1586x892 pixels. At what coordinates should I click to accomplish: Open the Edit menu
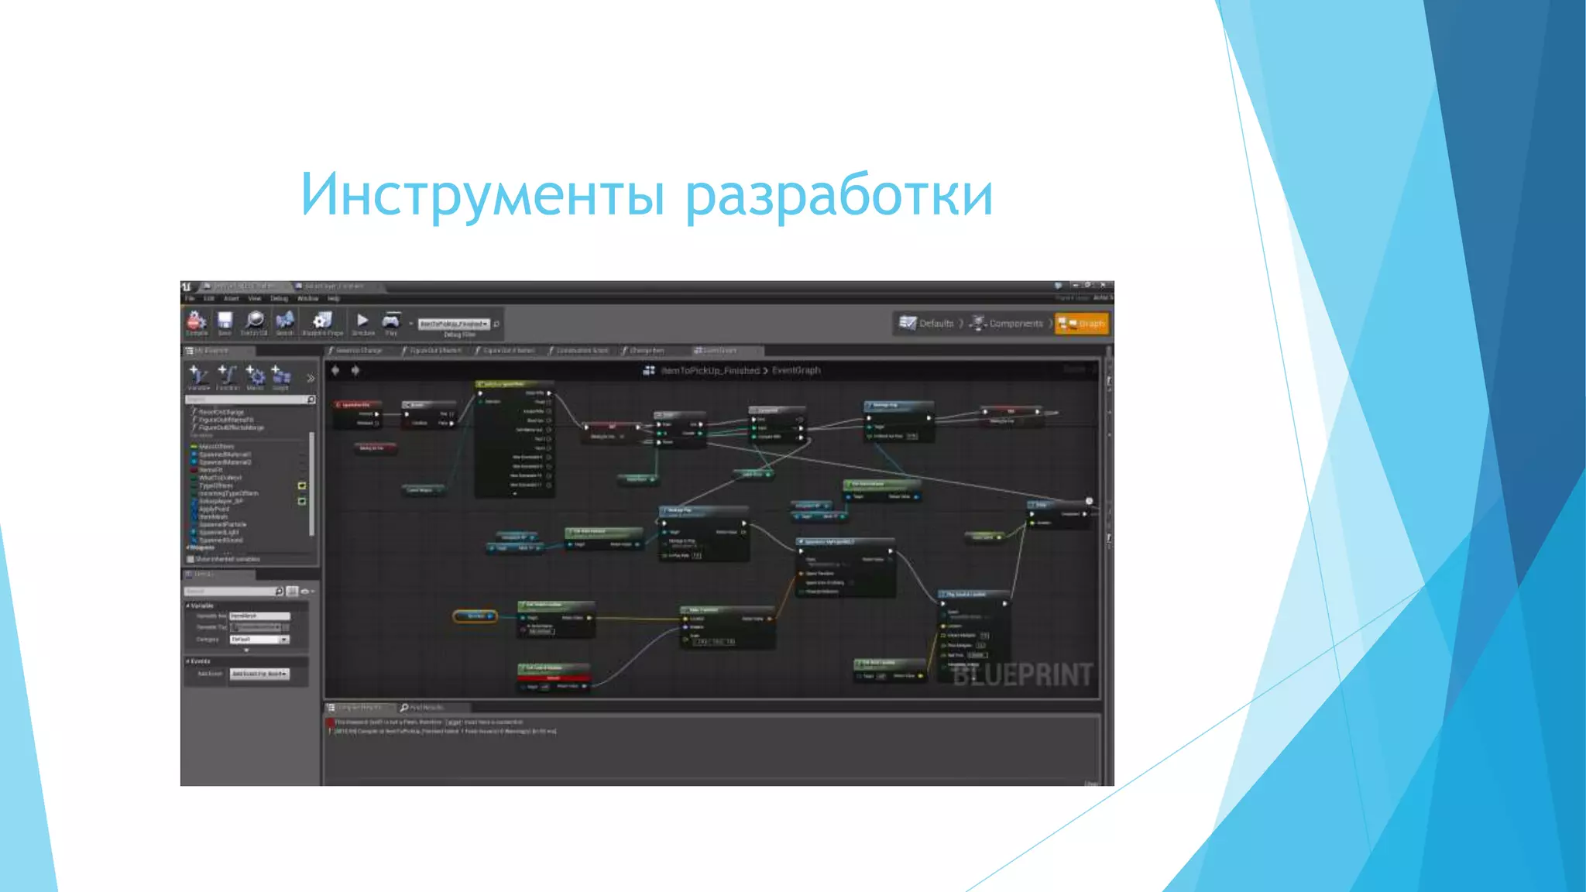click(x=209, y=298)
